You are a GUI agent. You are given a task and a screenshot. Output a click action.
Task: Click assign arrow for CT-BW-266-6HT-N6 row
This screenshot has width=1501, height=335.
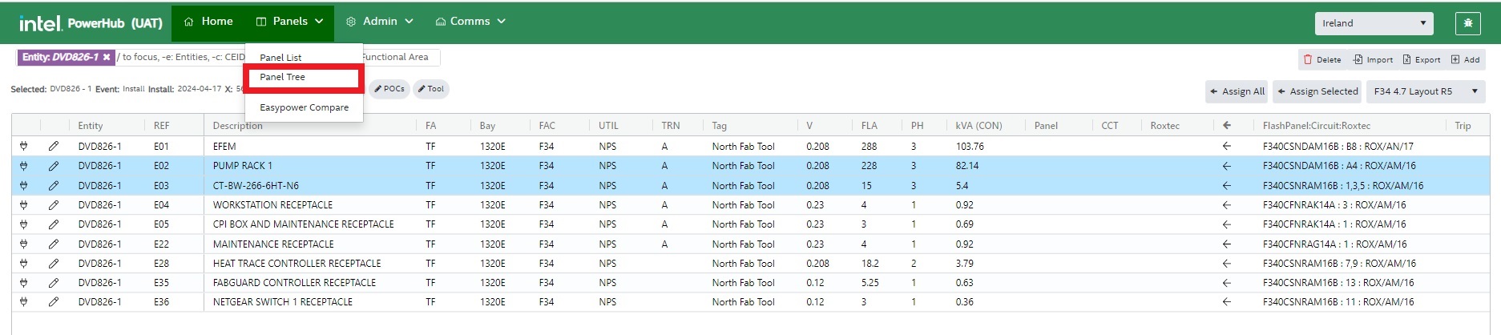pyautogui.click(x=1226, y=186)
